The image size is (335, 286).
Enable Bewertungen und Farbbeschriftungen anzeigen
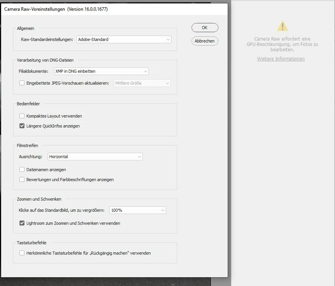[x=22, y=180]
